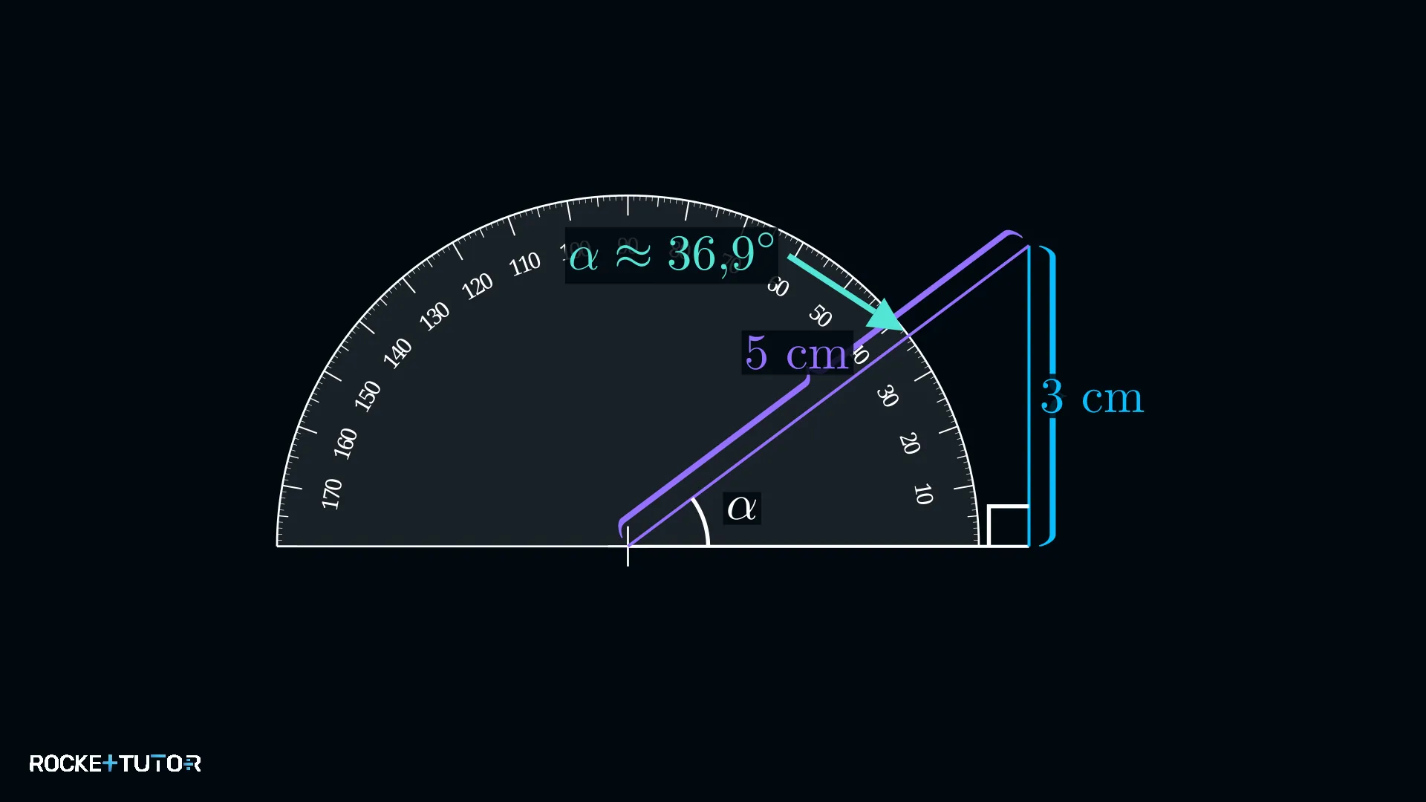Click the '5 cm' hypotenuse label
This screenshot has width=1426, height=802.
click(x=797, y=353)
